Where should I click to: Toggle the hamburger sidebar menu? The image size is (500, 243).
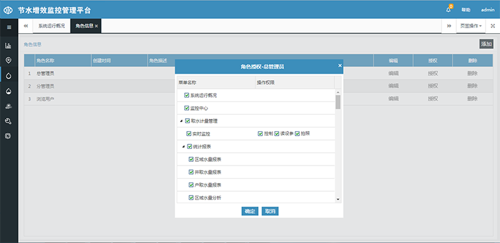pos(9,27)
